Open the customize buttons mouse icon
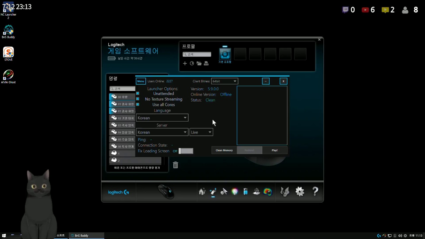Viewport: 425px width, 239px height. point(213,192)
